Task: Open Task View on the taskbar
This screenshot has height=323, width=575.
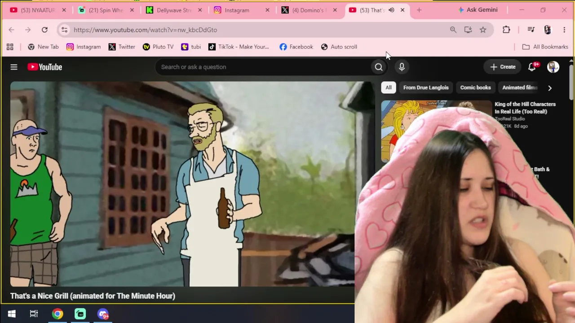Action: [x=34, y=314]
